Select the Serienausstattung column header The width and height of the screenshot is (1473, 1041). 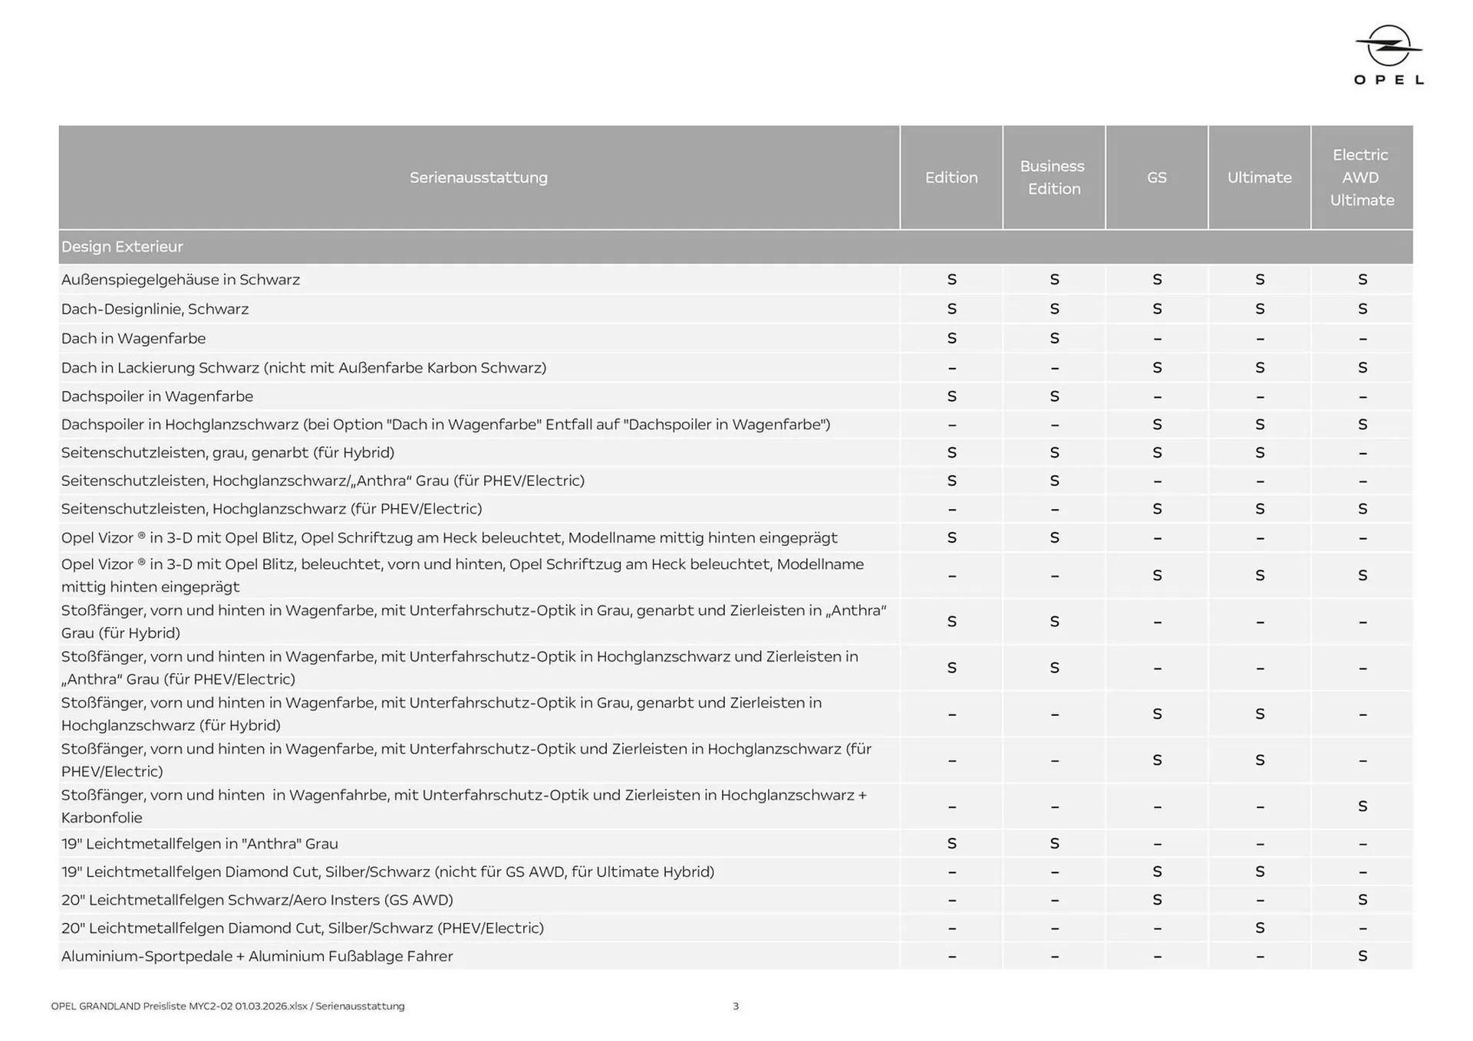(x=478, y=178)
